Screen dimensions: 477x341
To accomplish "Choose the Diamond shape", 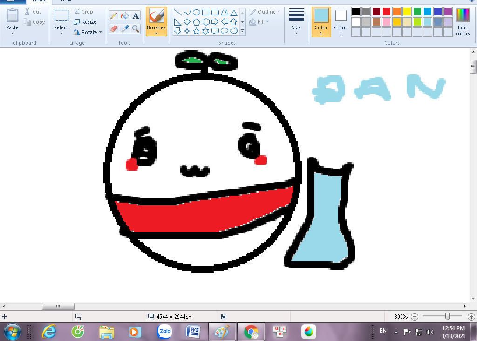I will [187, 22].
